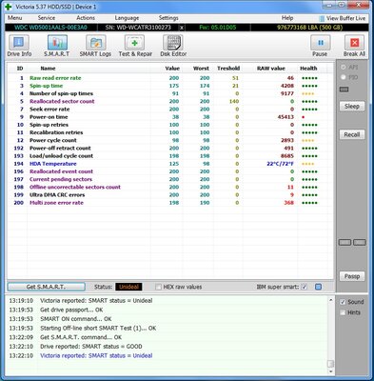Screen dimensions: 374x381
Task: Click the log panel scroll down arrow
Action: [330, 371]
